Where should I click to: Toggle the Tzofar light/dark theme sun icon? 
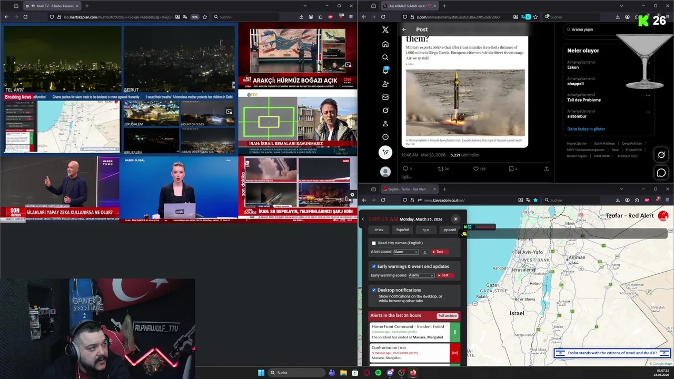[455, 219]
